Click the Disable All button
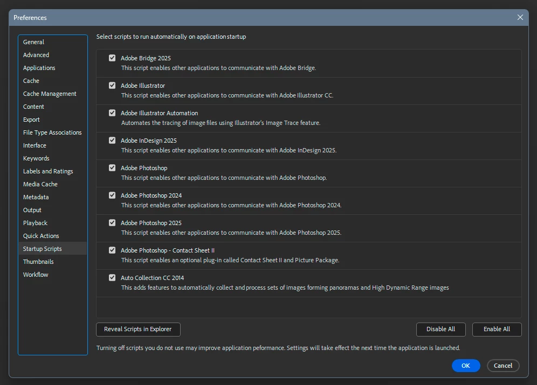The image size is (537, 385). click(441, 329)
